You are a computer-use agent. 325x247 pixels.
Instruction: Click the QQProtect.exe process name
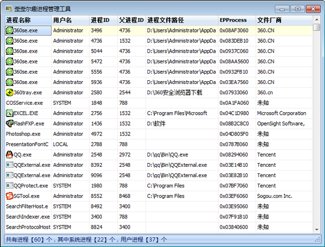(31, 186)
